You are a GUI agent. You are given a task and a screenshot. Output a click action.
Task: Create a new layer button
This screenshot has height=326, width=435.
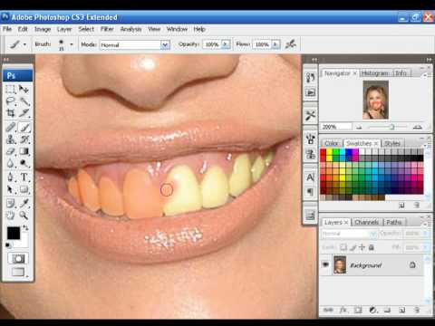(402, 310)
